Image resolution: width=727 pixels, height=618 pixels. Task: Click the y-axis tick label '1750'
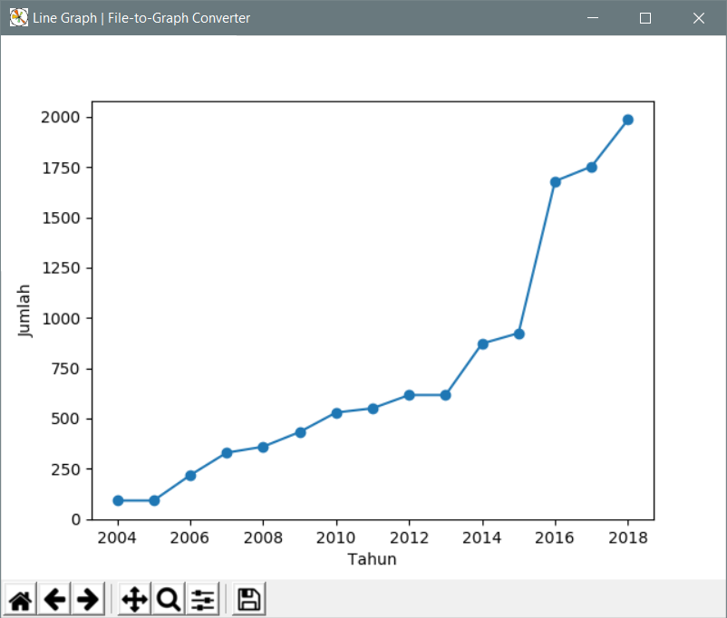point(60,168)
